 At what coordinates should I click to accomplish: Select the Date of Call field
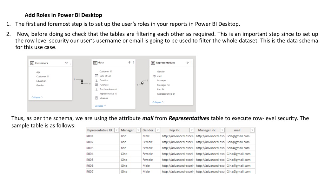click(105, 76)
